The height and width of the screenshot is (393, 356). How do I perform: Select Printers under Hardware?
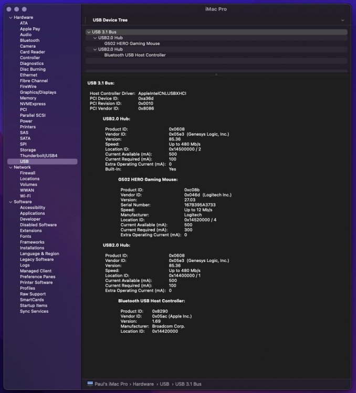pyautogui.click(x=28, y=127)
